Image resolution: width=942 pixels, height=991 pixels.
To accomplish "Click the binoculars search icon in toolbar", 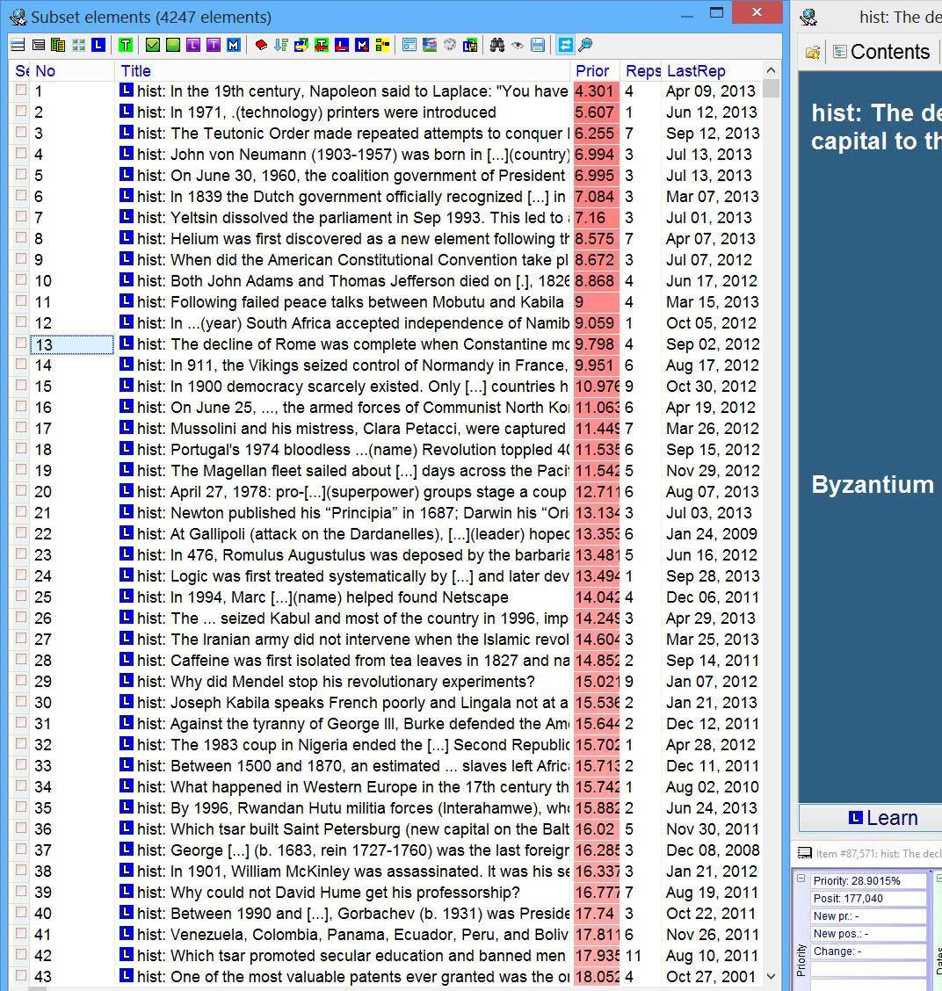I will (497, 45).
